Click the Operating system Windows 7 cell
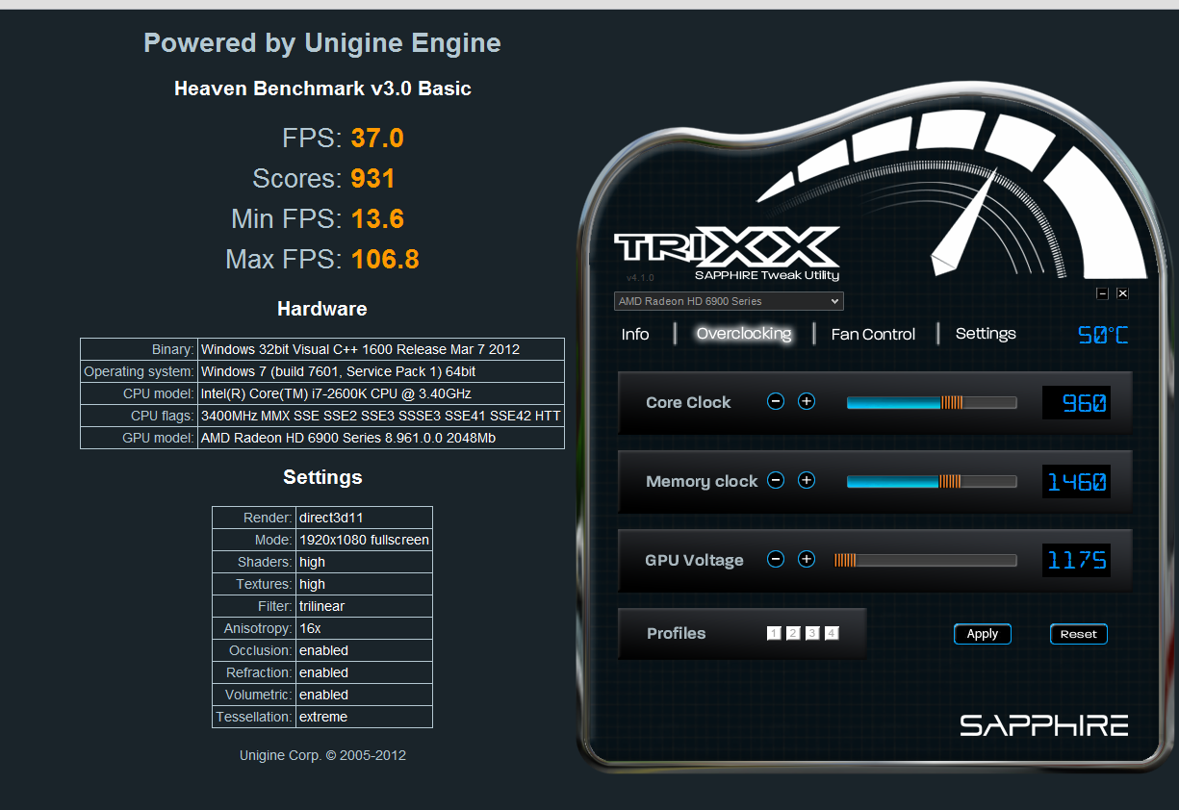The image size is (1179, 810). pyautogui.click(x=381, y=371)
